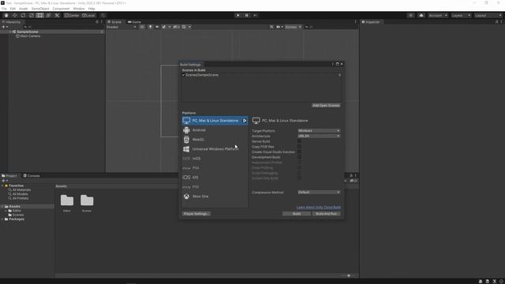
Task: Select tvOS platform
Action: pyautogui.click(x=215, y=159)
